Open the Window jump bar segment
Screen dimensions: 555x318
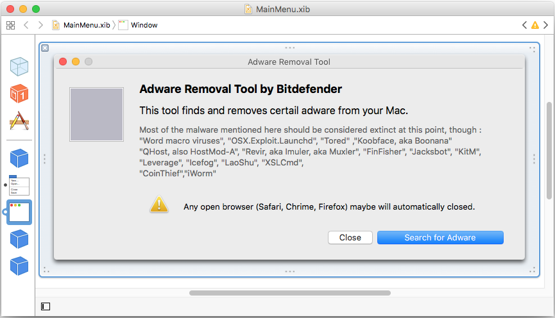click(138, 25)
